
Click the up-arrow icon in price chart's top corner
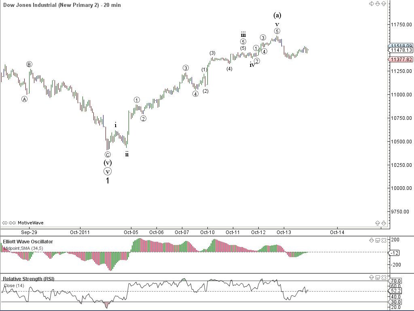click(x=383, y=4)
